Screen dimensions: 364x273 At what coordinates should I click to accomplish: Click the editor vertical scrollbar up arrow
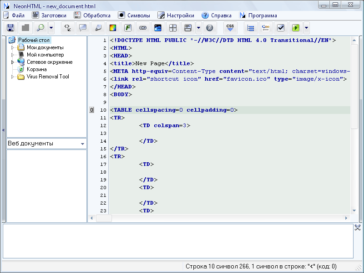click(x=354, y=40)
